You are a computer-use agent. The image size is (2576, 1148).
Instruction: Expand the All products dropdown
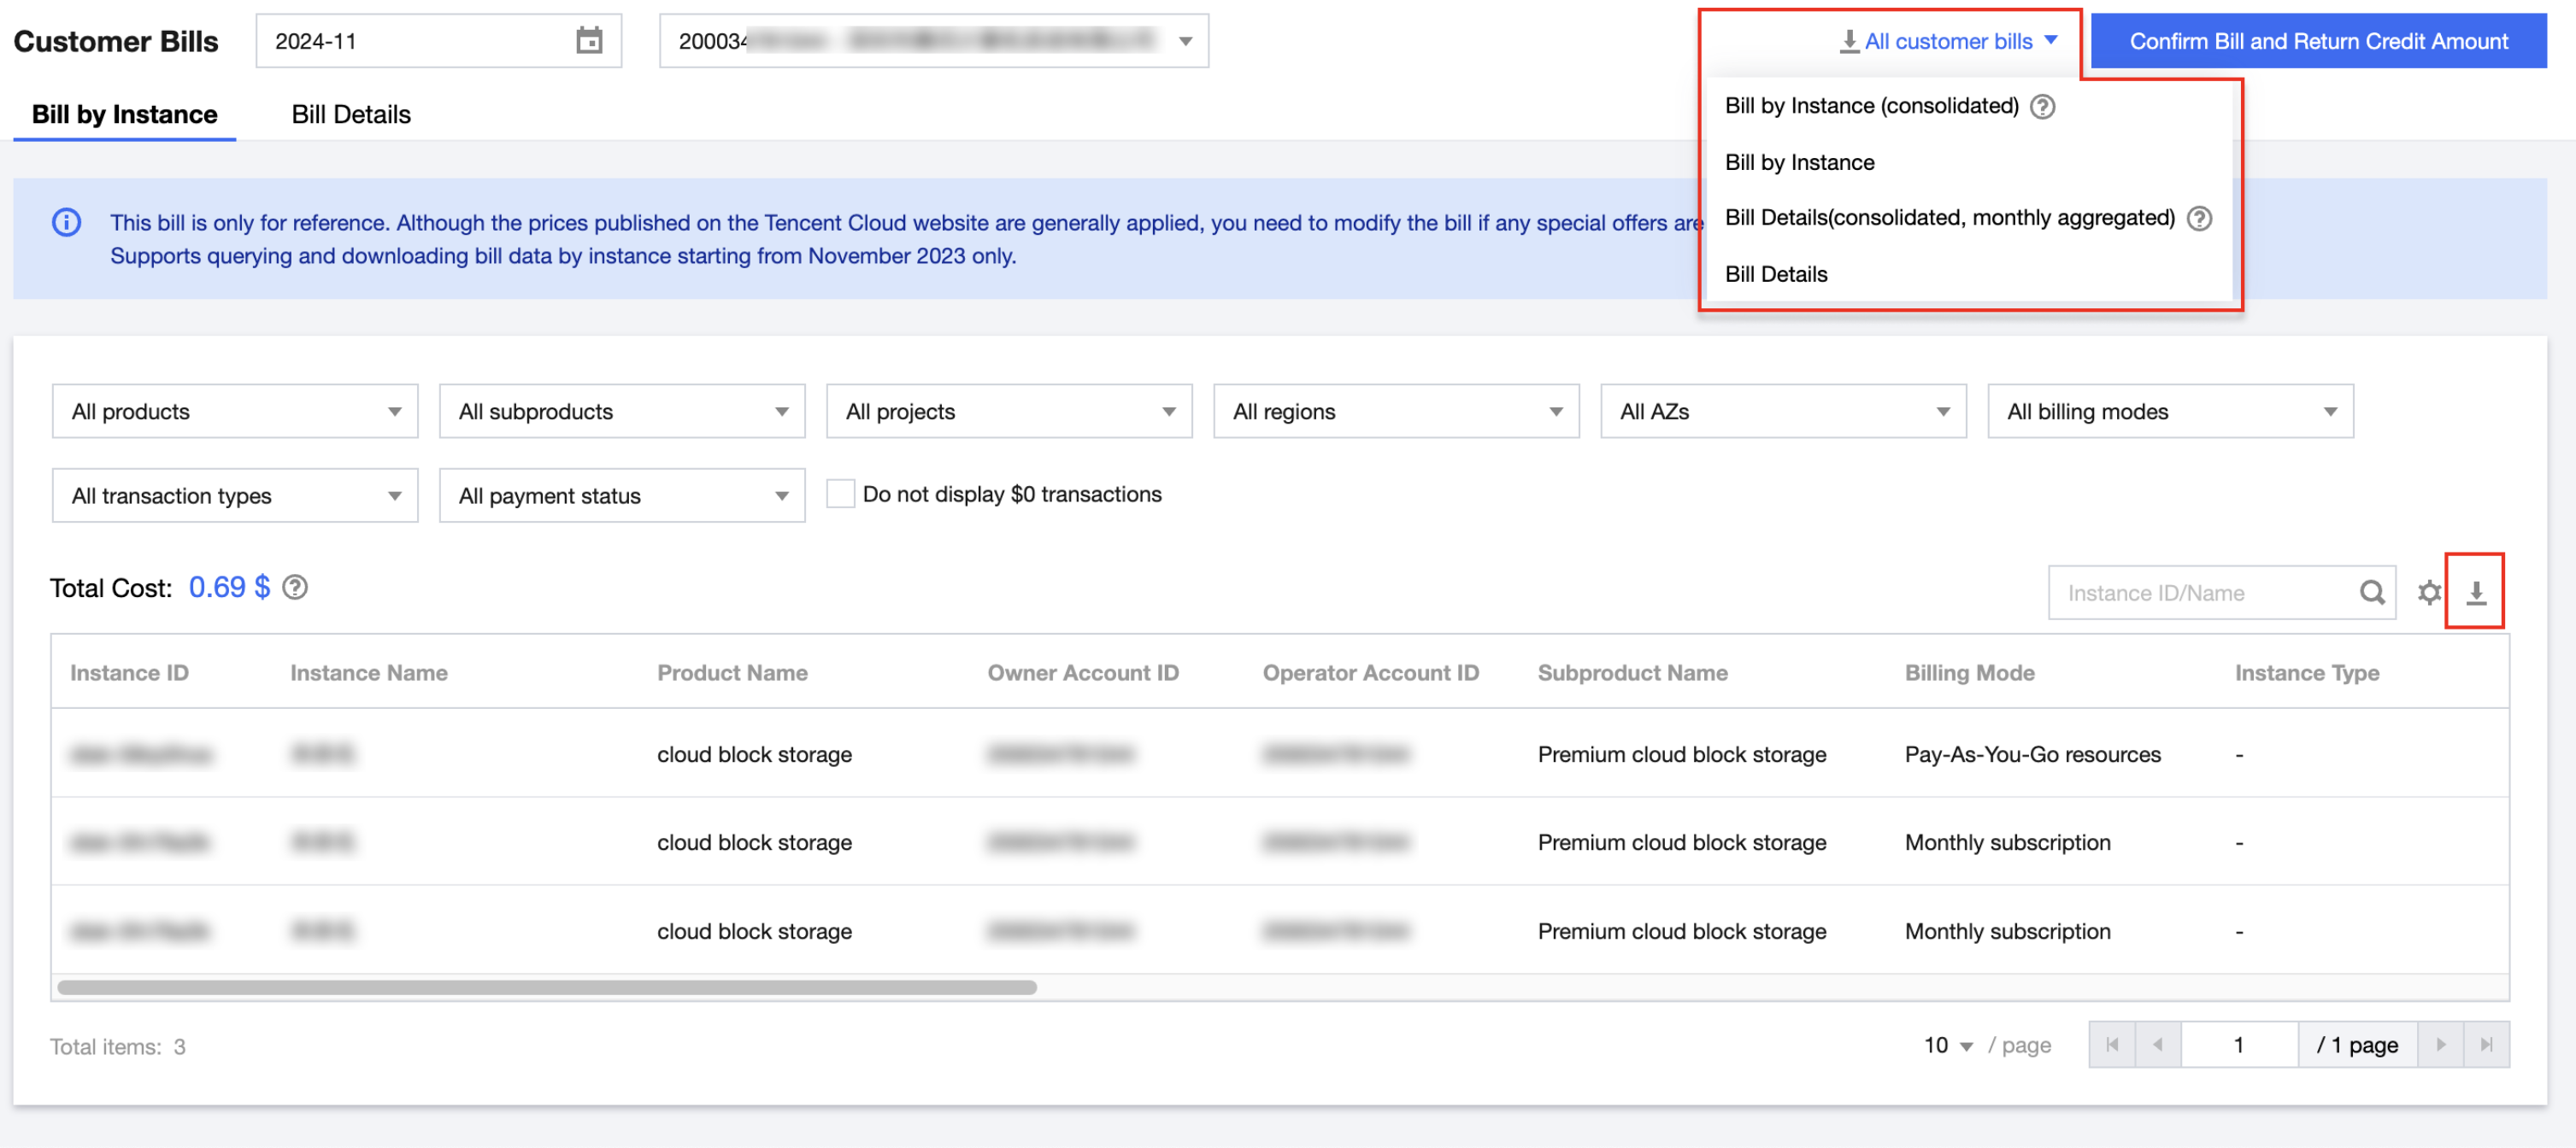point(235,412)
